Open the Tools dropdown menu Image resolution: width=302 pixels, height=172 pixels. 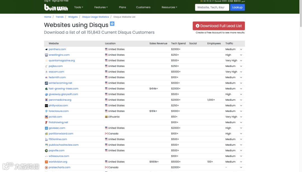pos(79,7)
